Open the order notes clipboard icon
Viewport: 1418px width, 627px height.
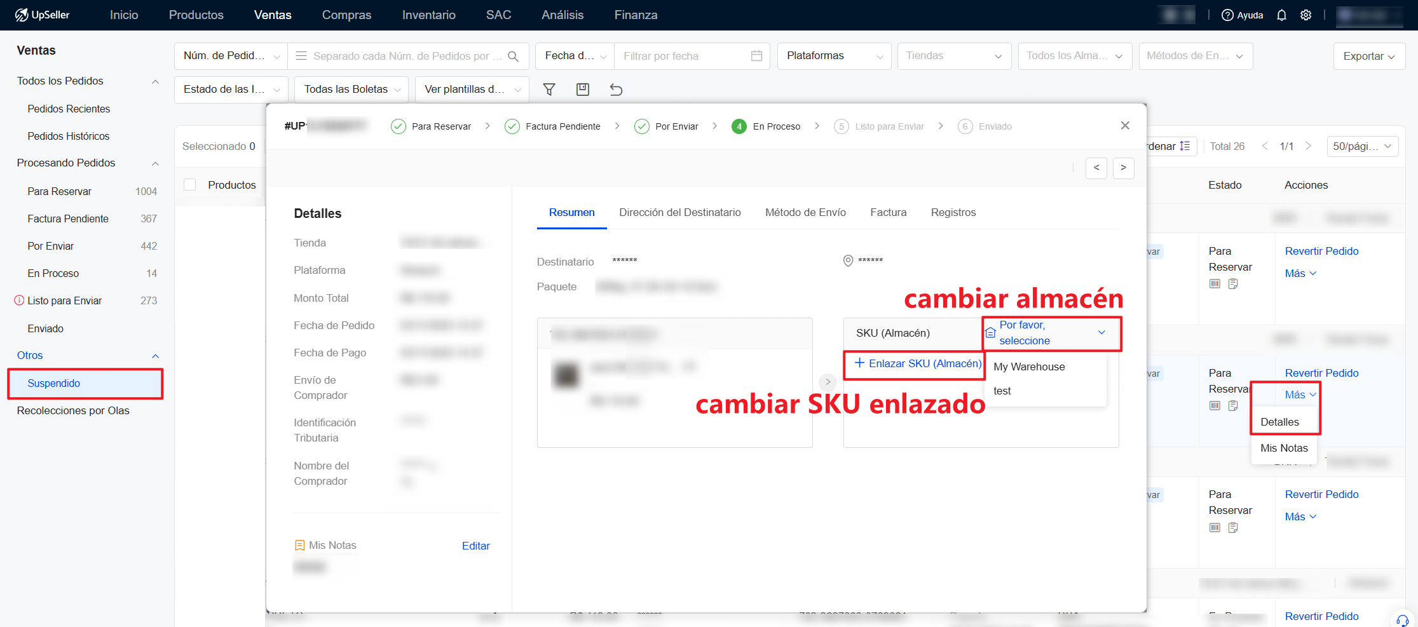(1234, 284)
